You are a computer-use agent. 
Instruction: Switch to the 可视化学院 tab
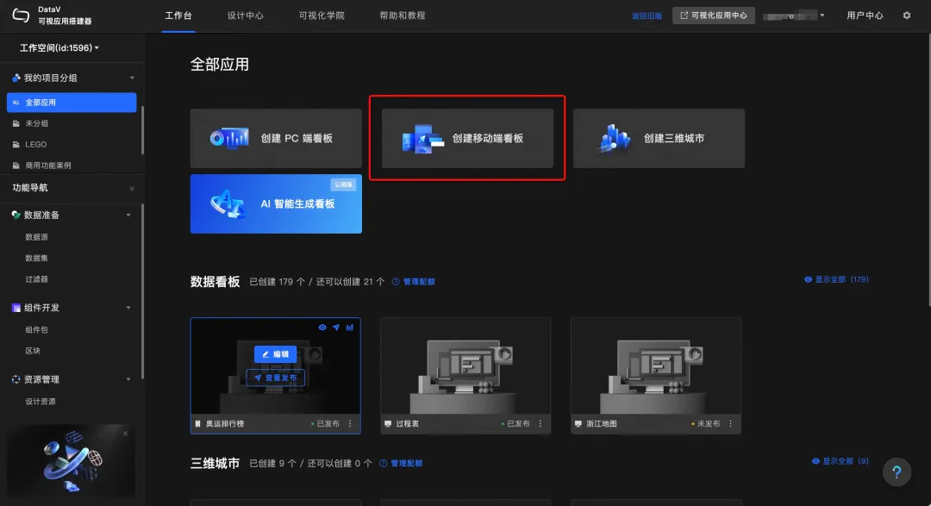[x=322, y=16]
